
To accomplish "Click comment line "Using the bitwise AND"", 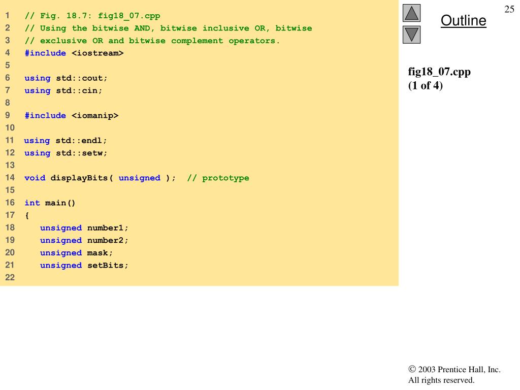I will (x=168, y=28).
